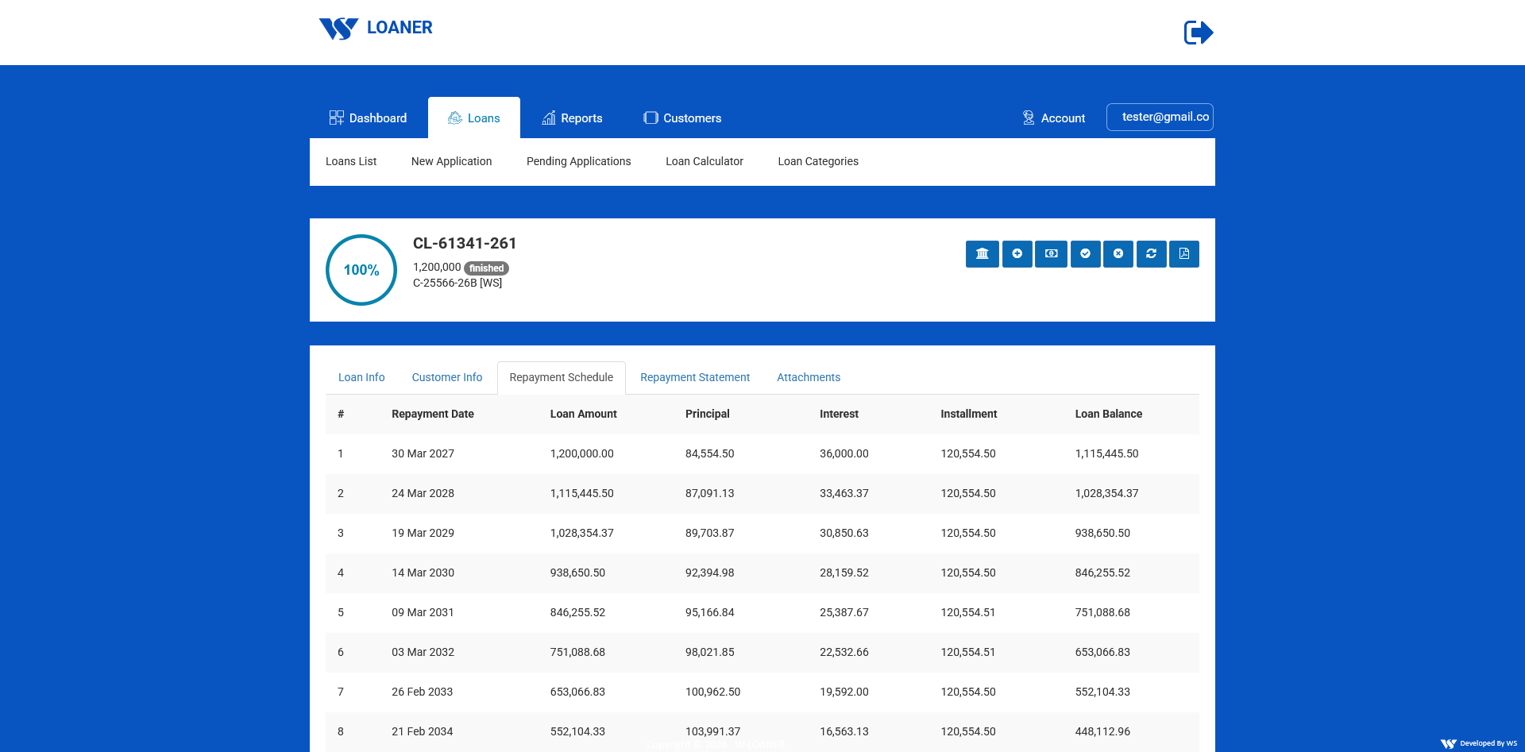Switch to the Attachments tab
This screenshot has height=752, width=1525.
pyautogui.click(x=809, y=377)
